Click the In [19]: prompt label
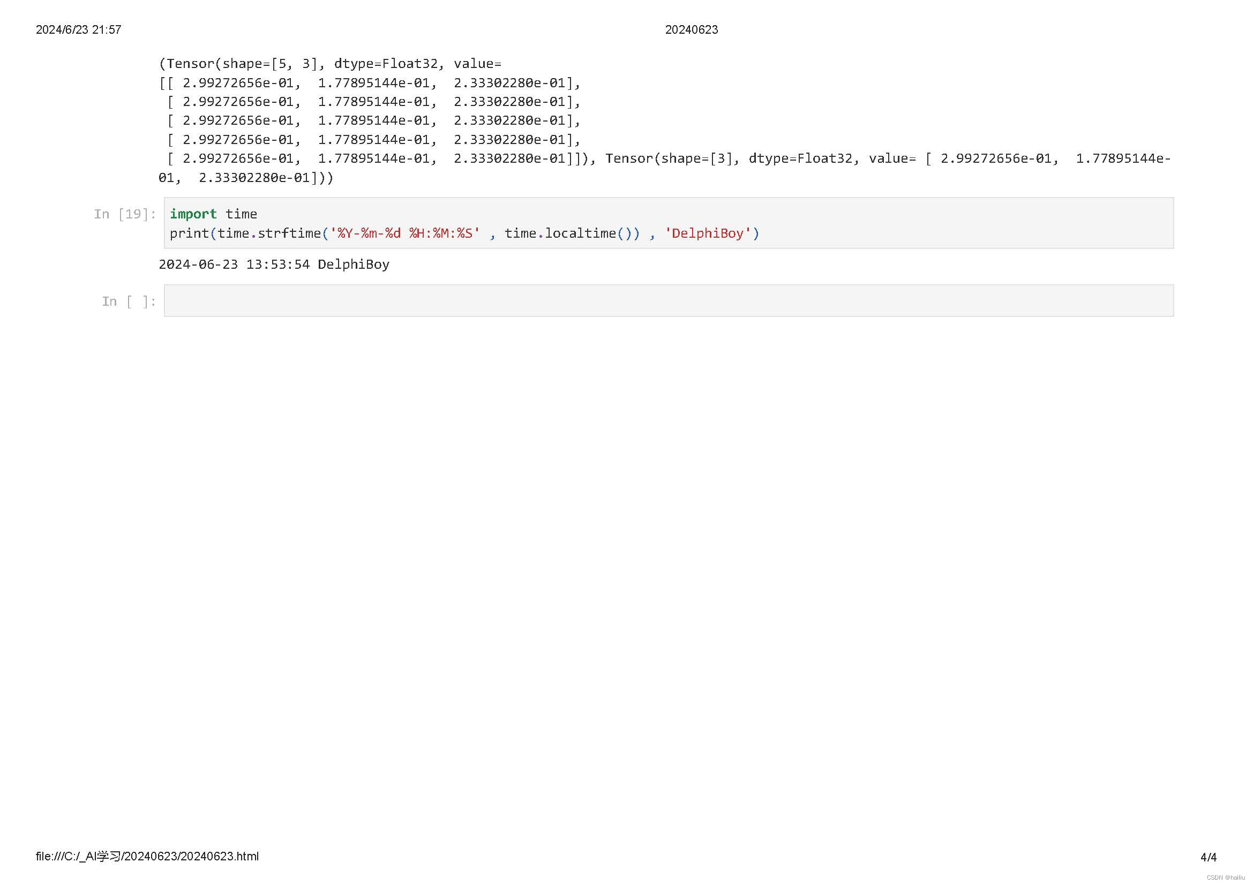Screen dimensions: 1253x885 click(x=124, y=214)
